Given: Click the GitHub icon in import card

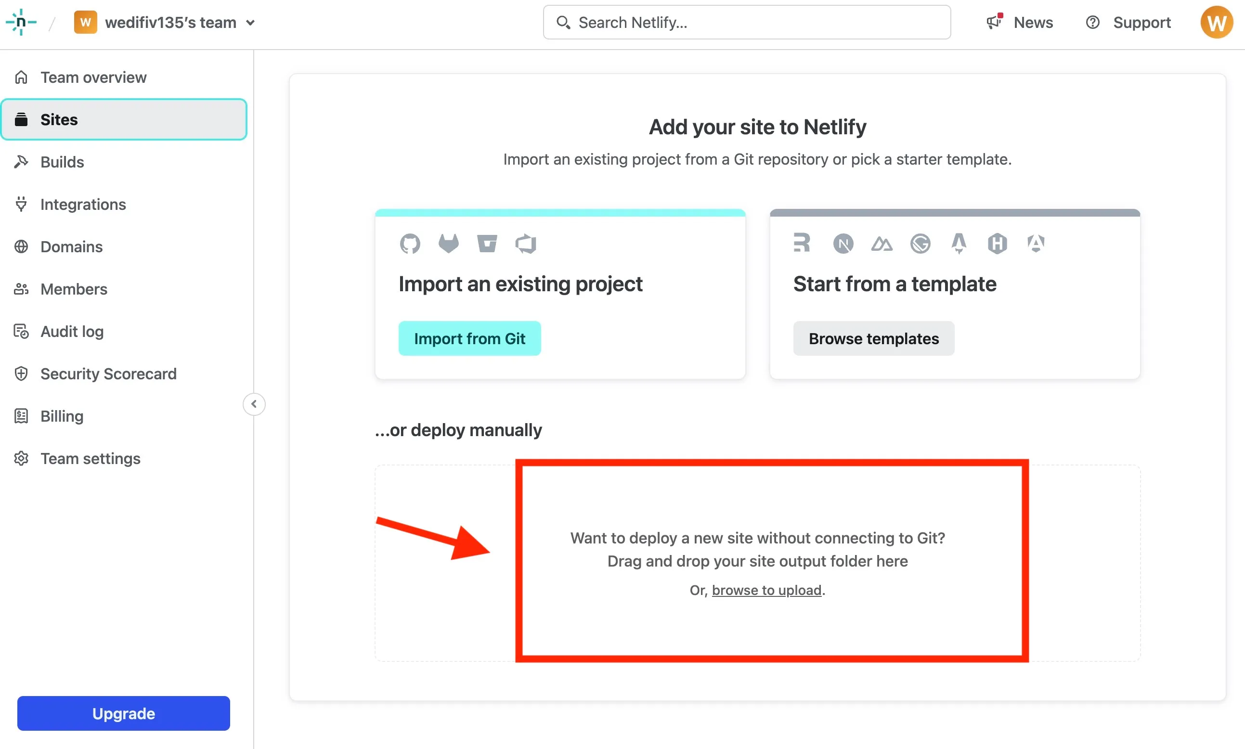Looking at the screenshot, I should pyautogui.click(x=410, y=244).
